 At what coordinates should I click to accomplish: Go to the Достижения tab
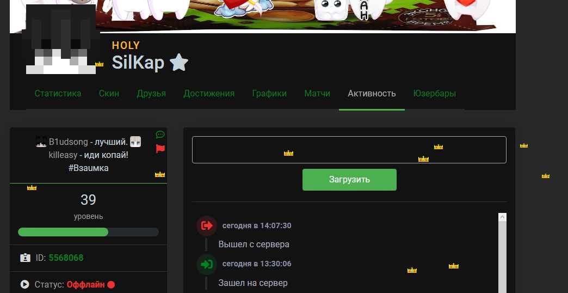click(x=209, y=93)
